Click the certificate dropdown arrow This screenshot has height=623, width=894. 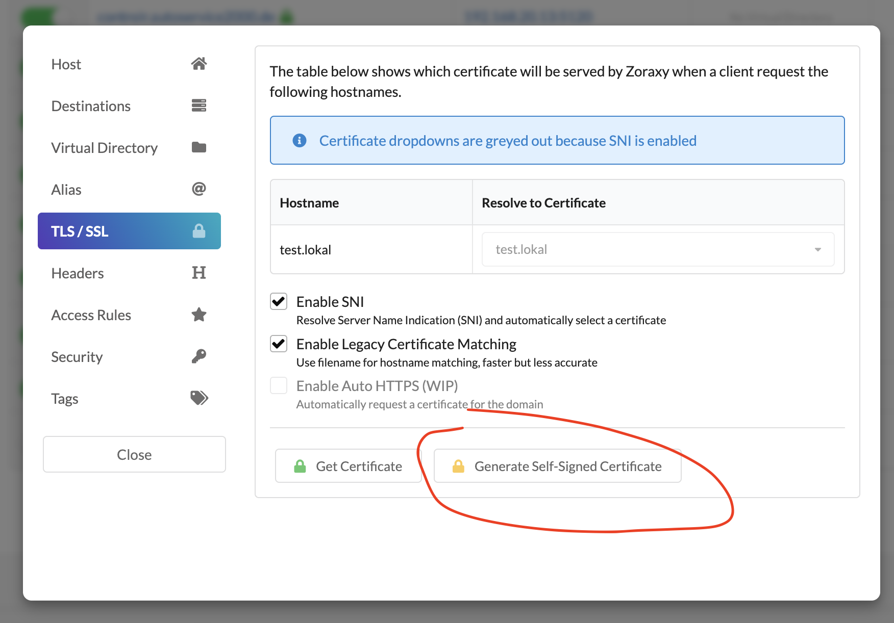[818, 249]
